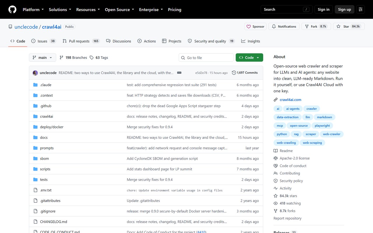Click the sbom folder icon
This screenshot has height=233, width=373.
[x=36, y=158]
